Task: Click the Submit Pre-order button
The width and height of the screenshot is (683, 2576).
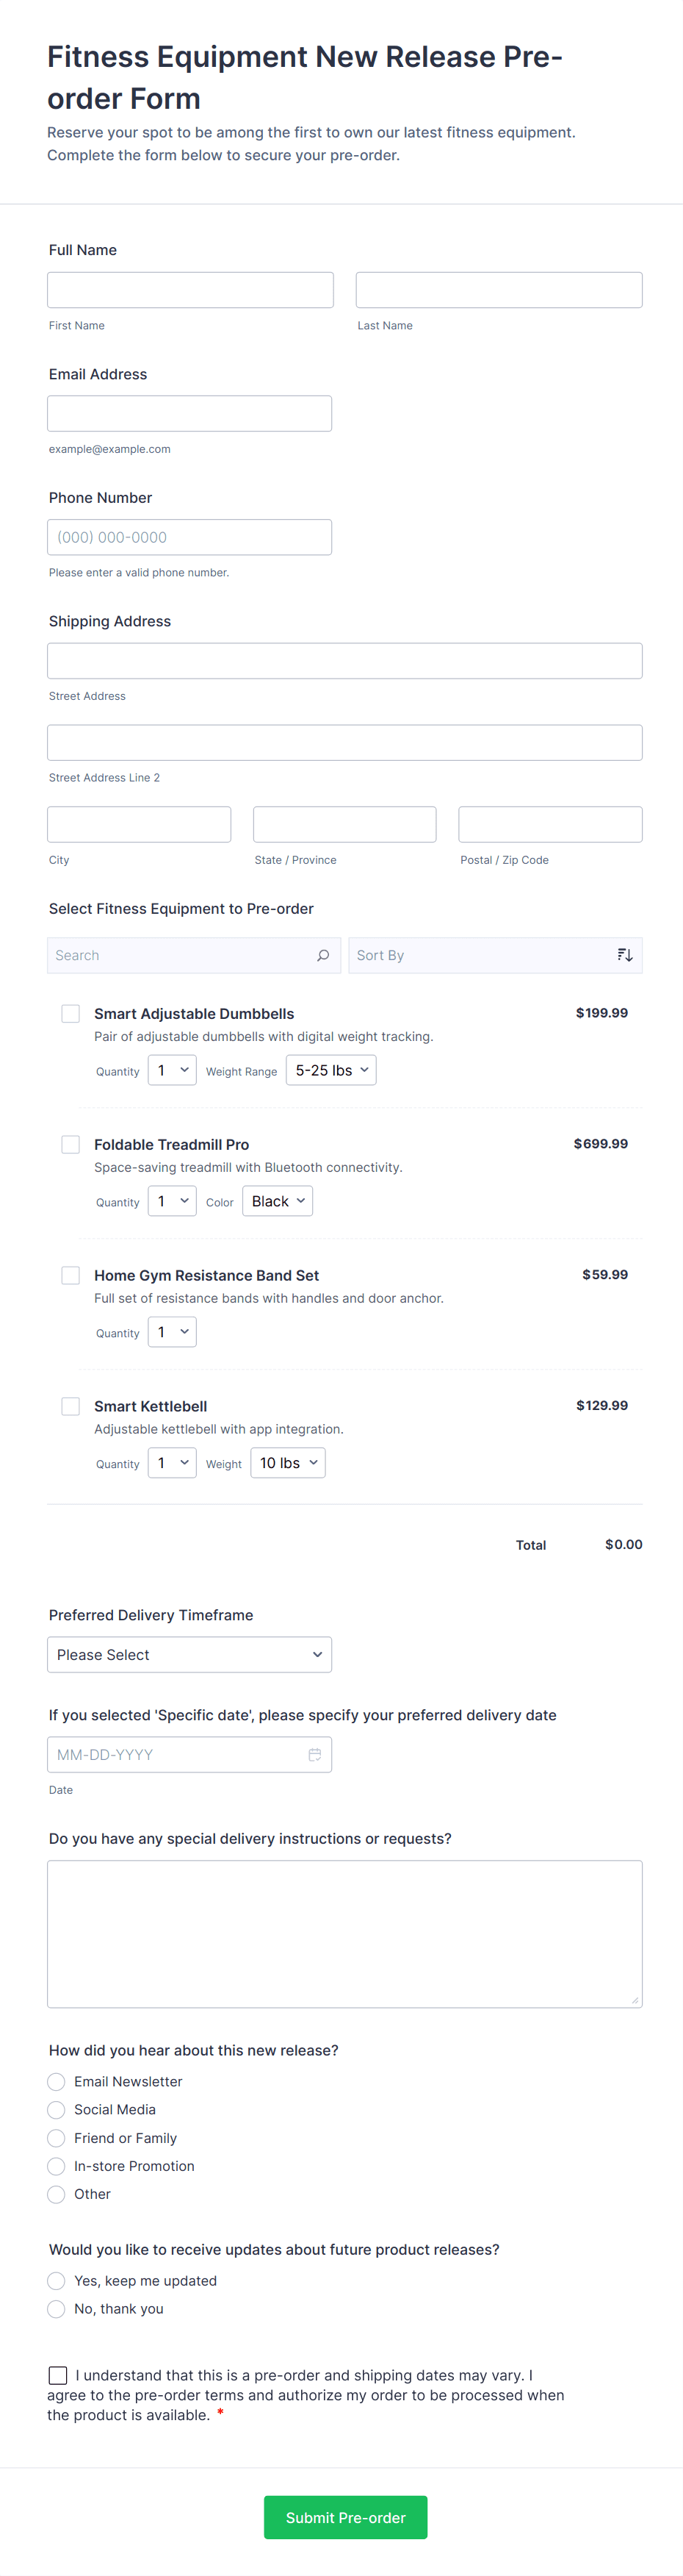Action: [345, 2517]
